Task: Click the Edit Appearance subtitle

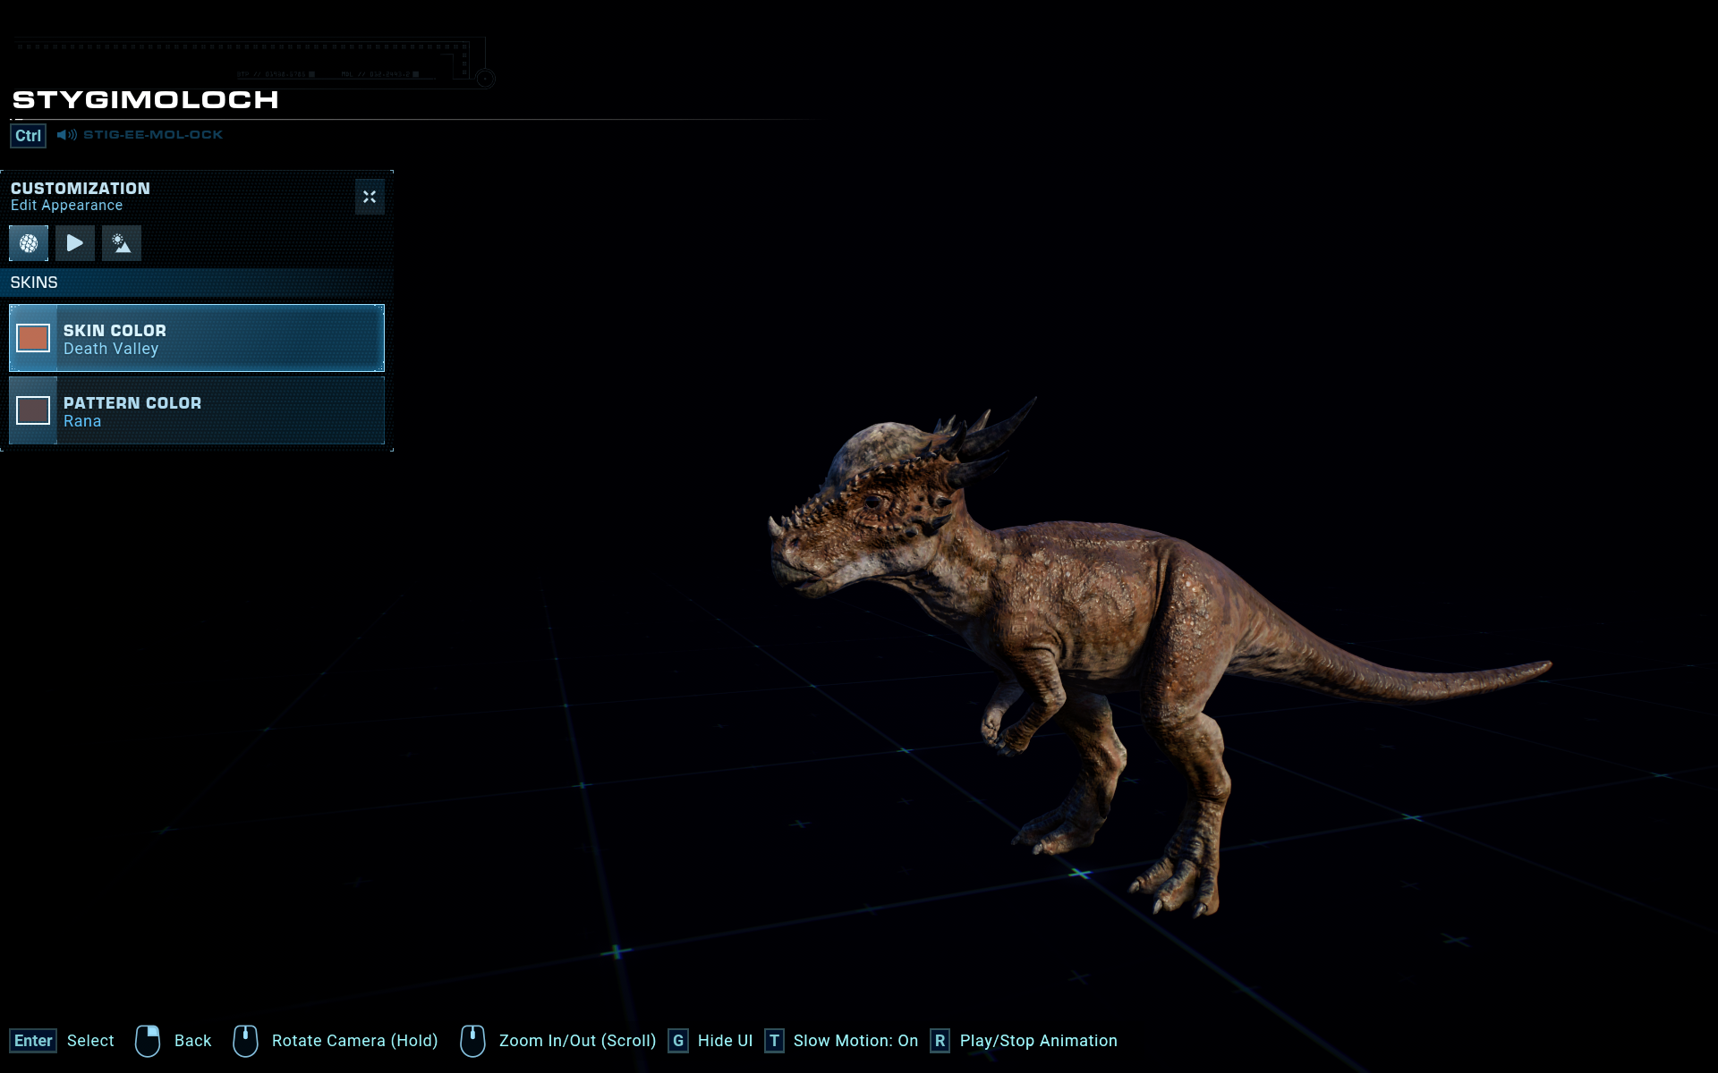Action: coord(67,206)
